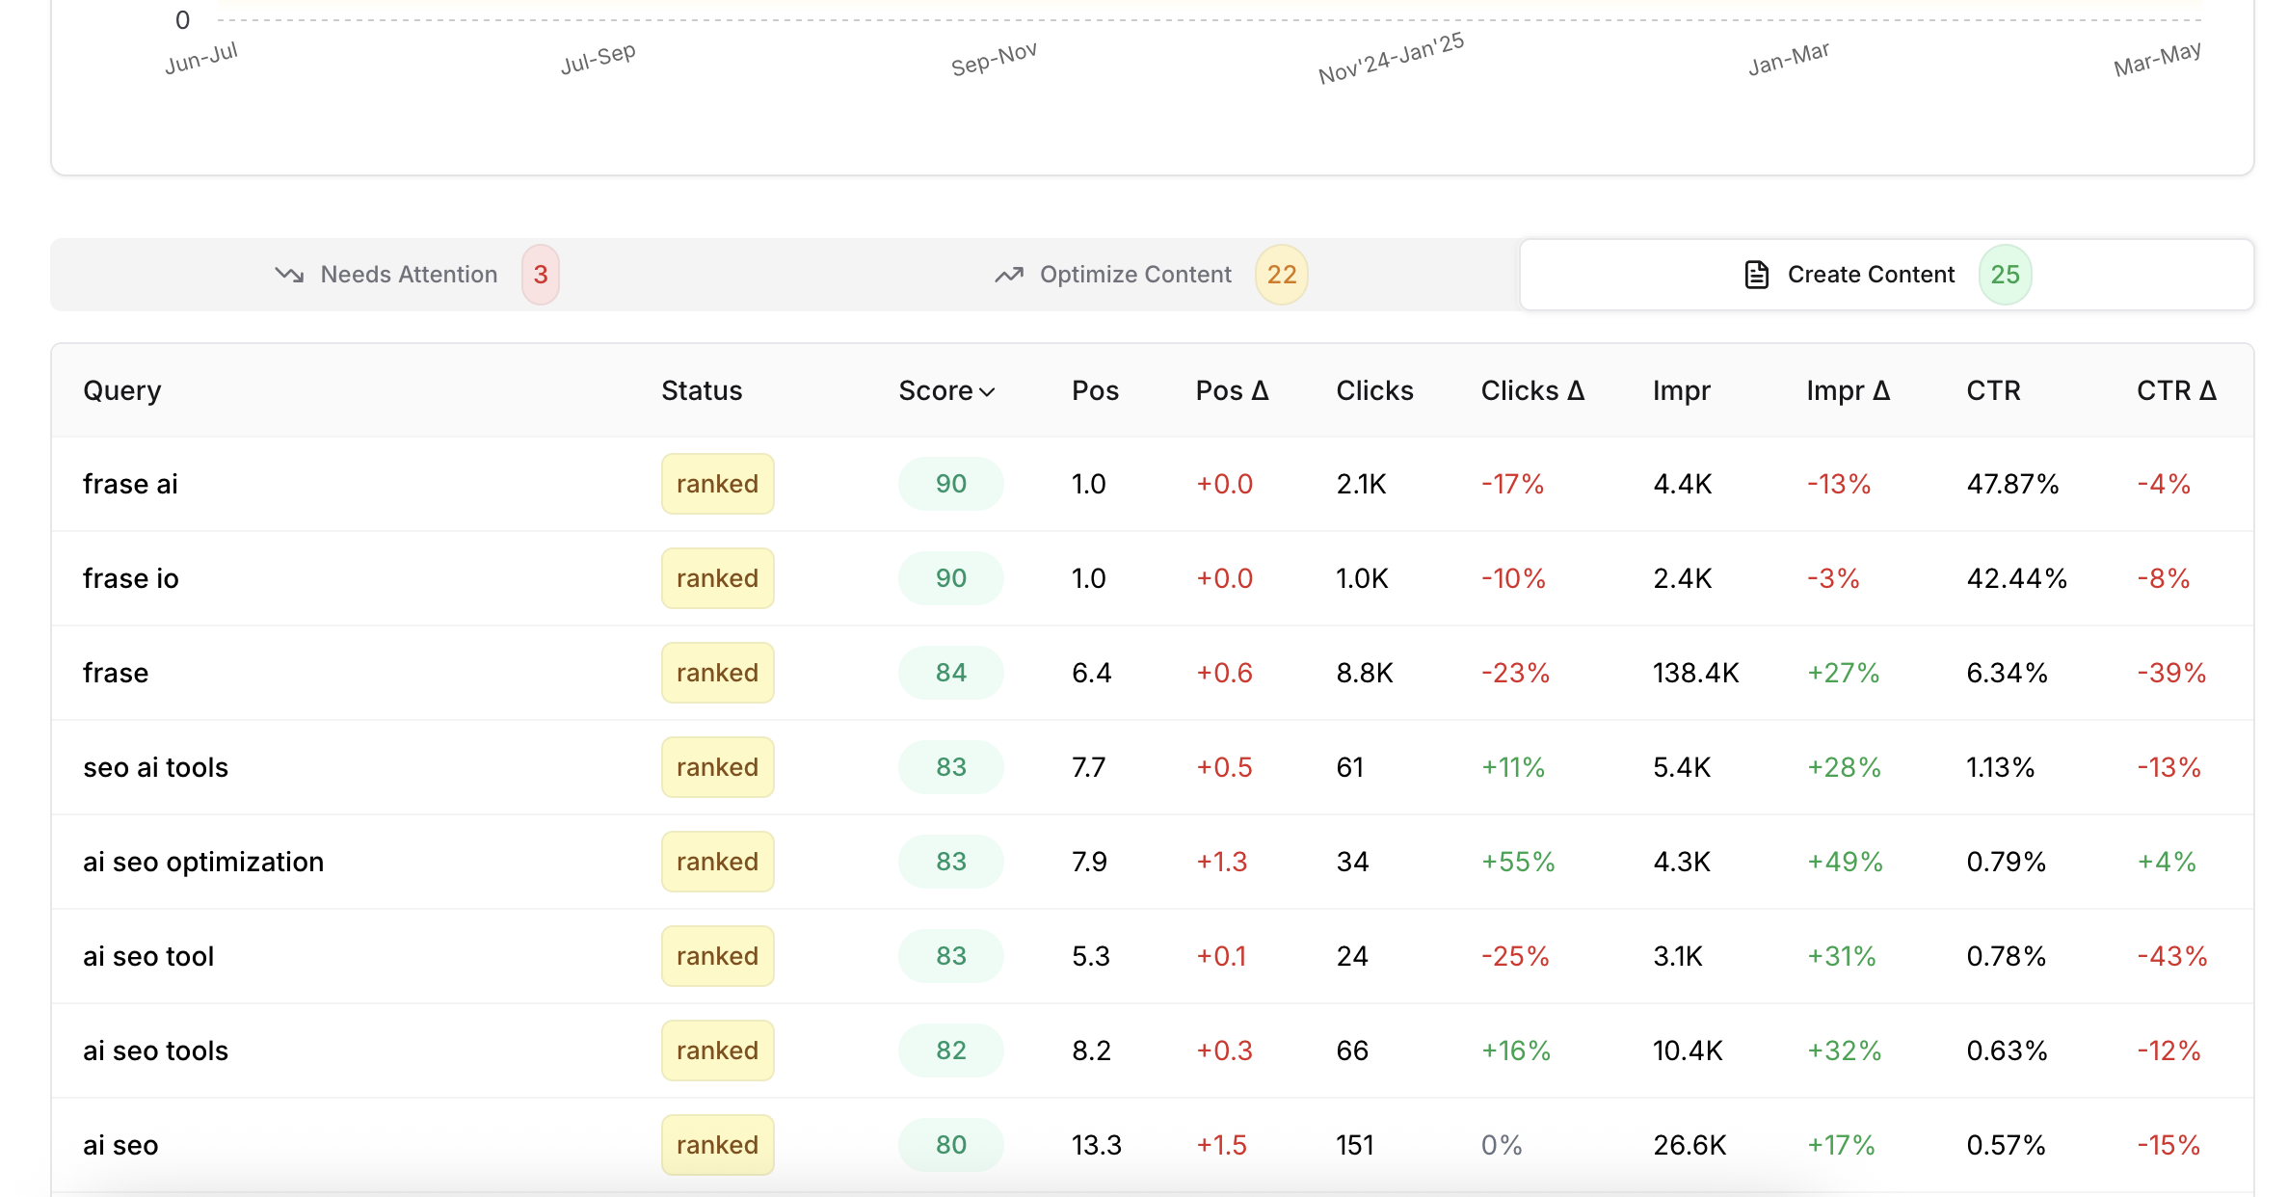Click the 47.87% CTR value
The image size is (2288, 1197).
(2012, 484)
